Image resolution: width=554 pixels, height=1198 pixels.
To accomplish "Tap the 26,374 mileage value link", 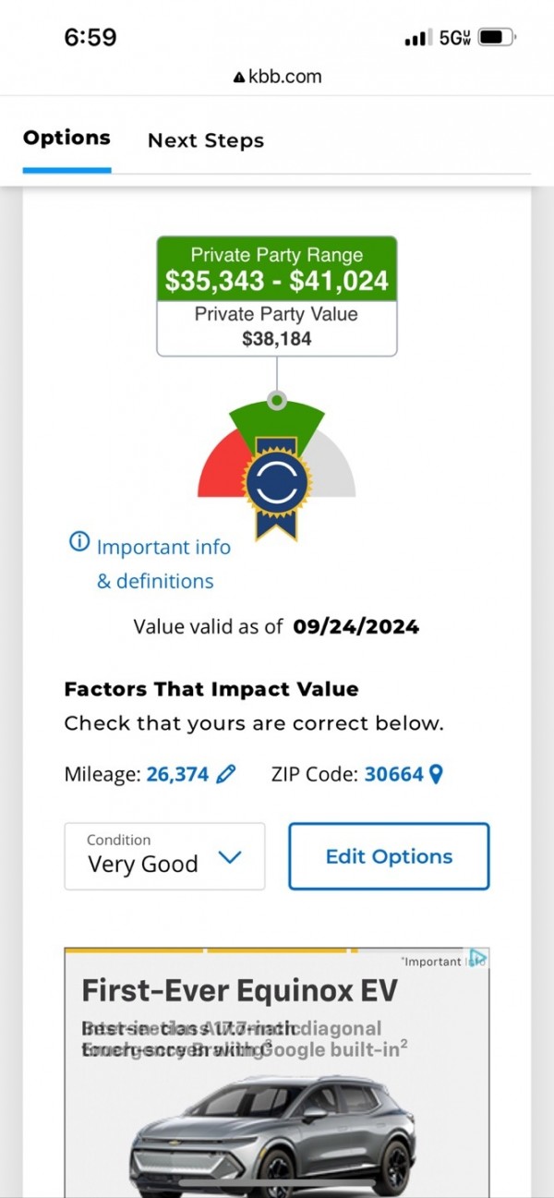I will click(177, 774).
